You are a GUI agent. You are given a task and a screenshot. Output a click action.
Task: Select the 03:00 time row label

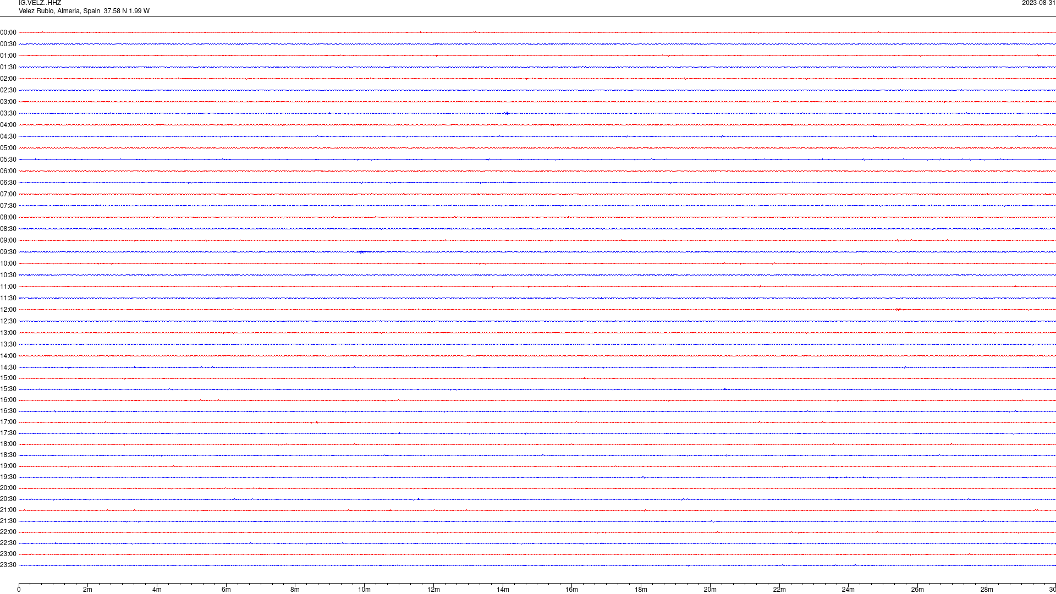(8, 102)
